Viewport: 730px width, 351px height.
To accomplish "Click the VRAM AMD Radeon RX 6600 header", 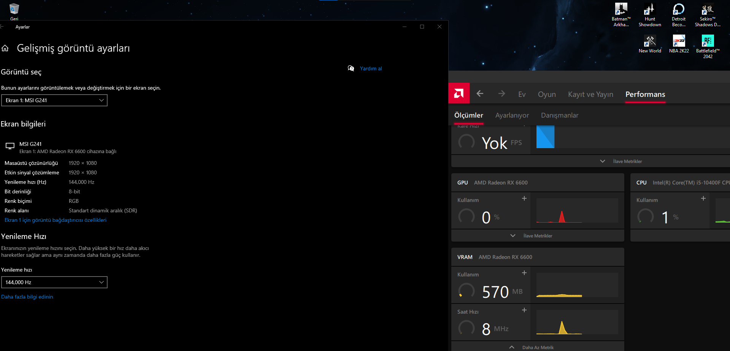I will point(538,257).
